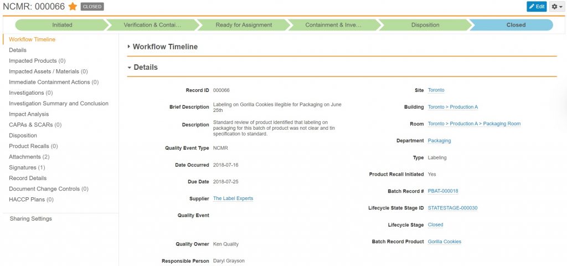Open the Toronto site link
Screen dimensions: 567x266
tap(436, 90)
